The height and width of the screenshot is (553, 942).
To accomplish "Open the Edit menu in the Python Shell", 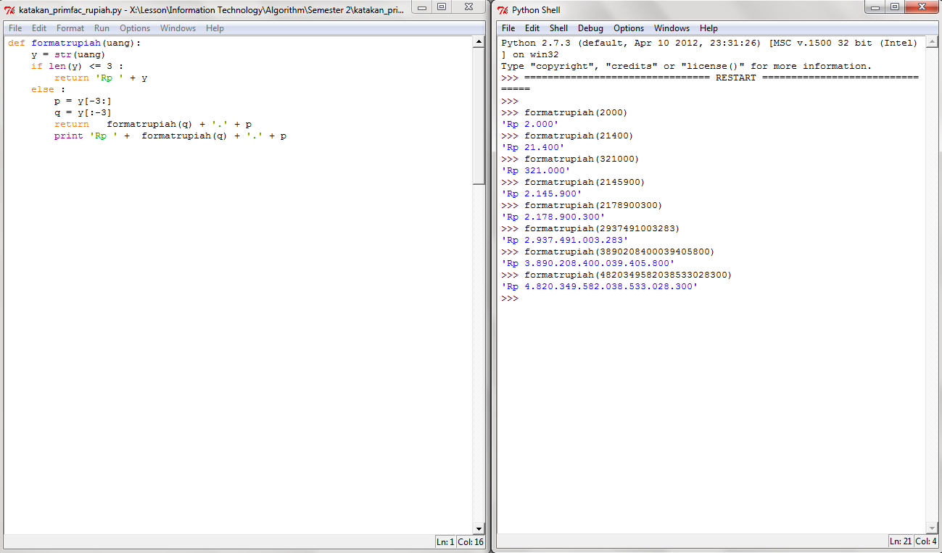I will coord(532,28).
